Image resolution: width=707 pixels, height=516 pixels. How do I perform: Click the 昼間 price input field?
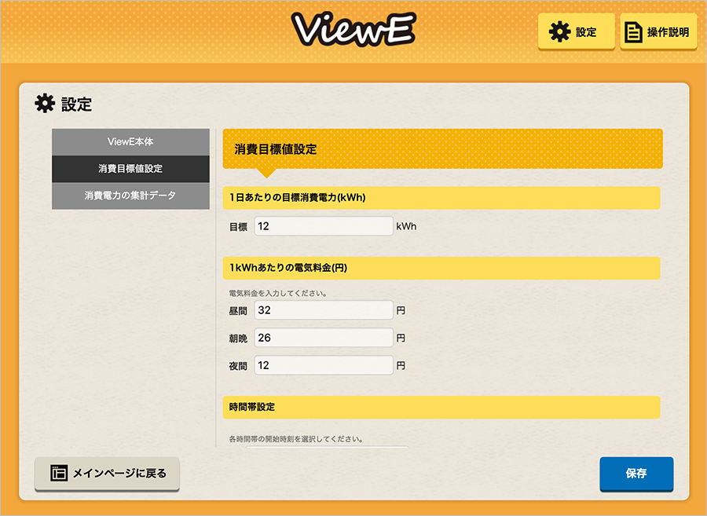324,310
